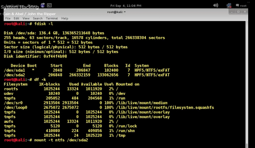255x148 pixels.
Task: Click the '/tmp' mount point text
Action: [x=120, y=136]
